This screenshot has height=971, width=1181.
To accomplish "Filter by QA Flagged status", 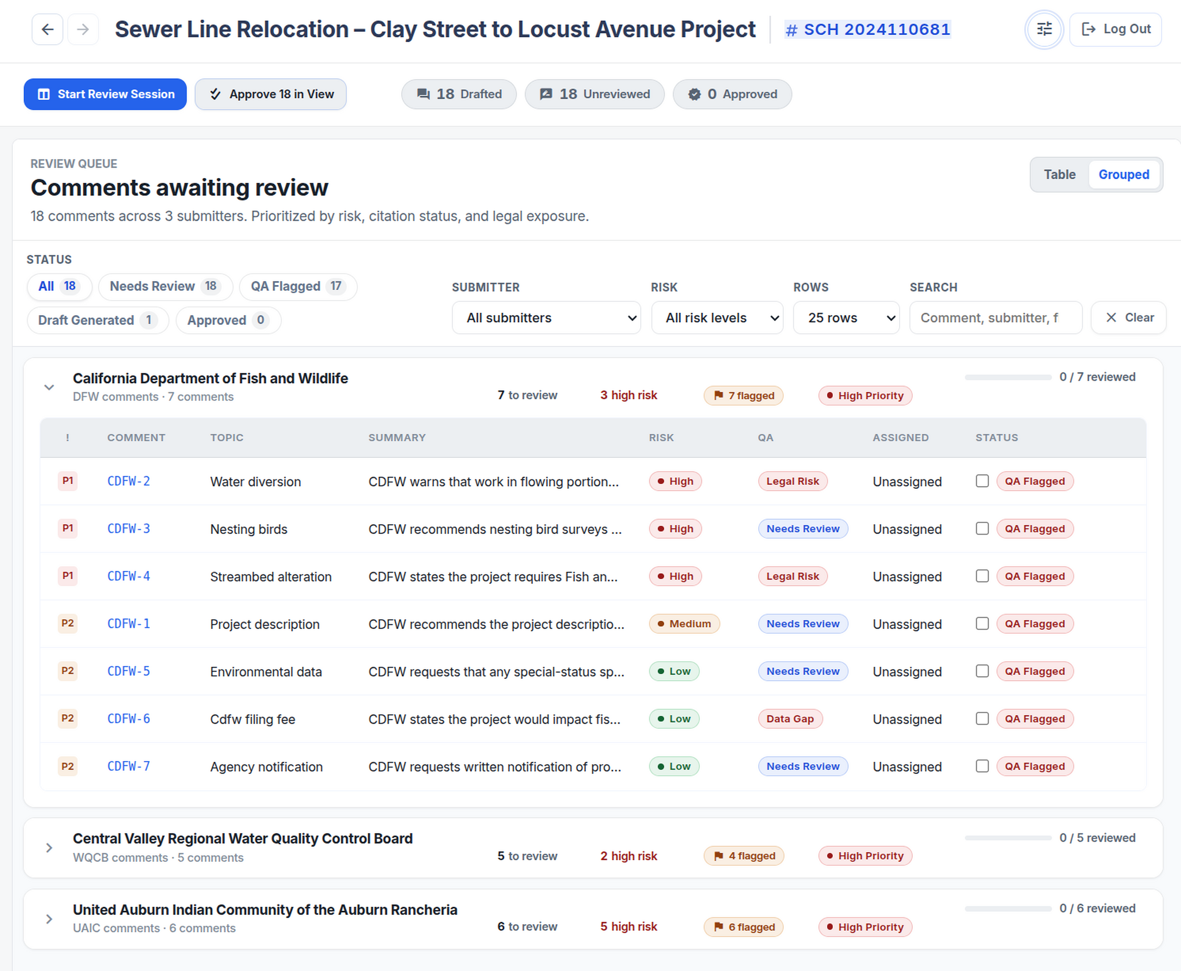I will click(298, 286).
